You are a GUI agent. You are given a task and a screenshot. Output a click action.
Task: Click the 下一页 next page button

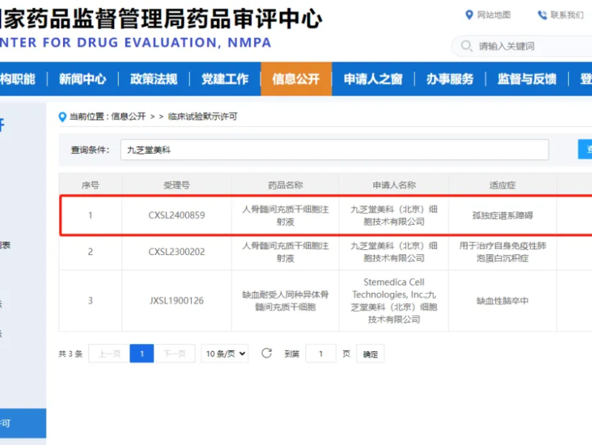[174, 354]
